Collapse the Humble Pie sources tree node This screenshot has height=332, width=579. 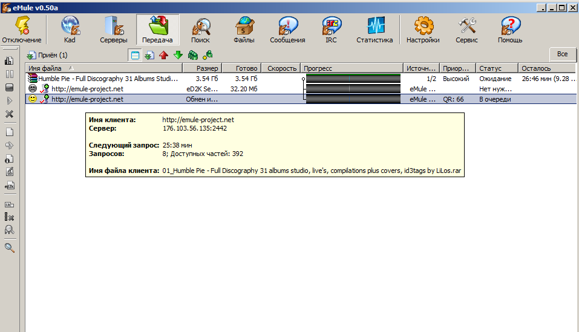pyautogui.click(x=304, y=79)
